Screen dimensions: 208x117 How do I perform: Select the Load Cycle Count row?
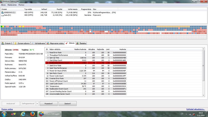[86, 84]
